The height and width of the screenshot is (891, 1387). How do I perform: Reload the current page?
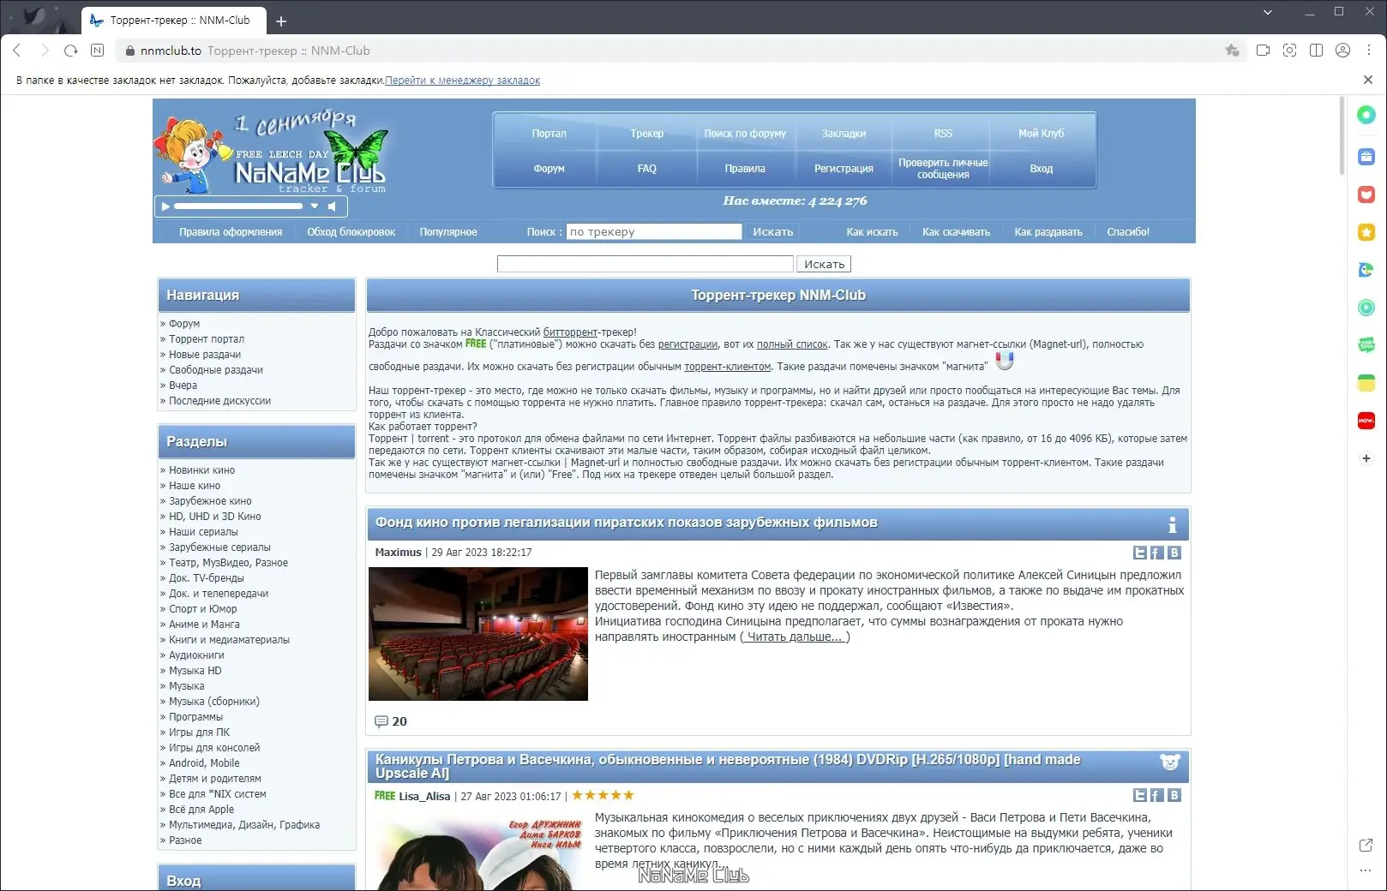click(x=71, y=51)
